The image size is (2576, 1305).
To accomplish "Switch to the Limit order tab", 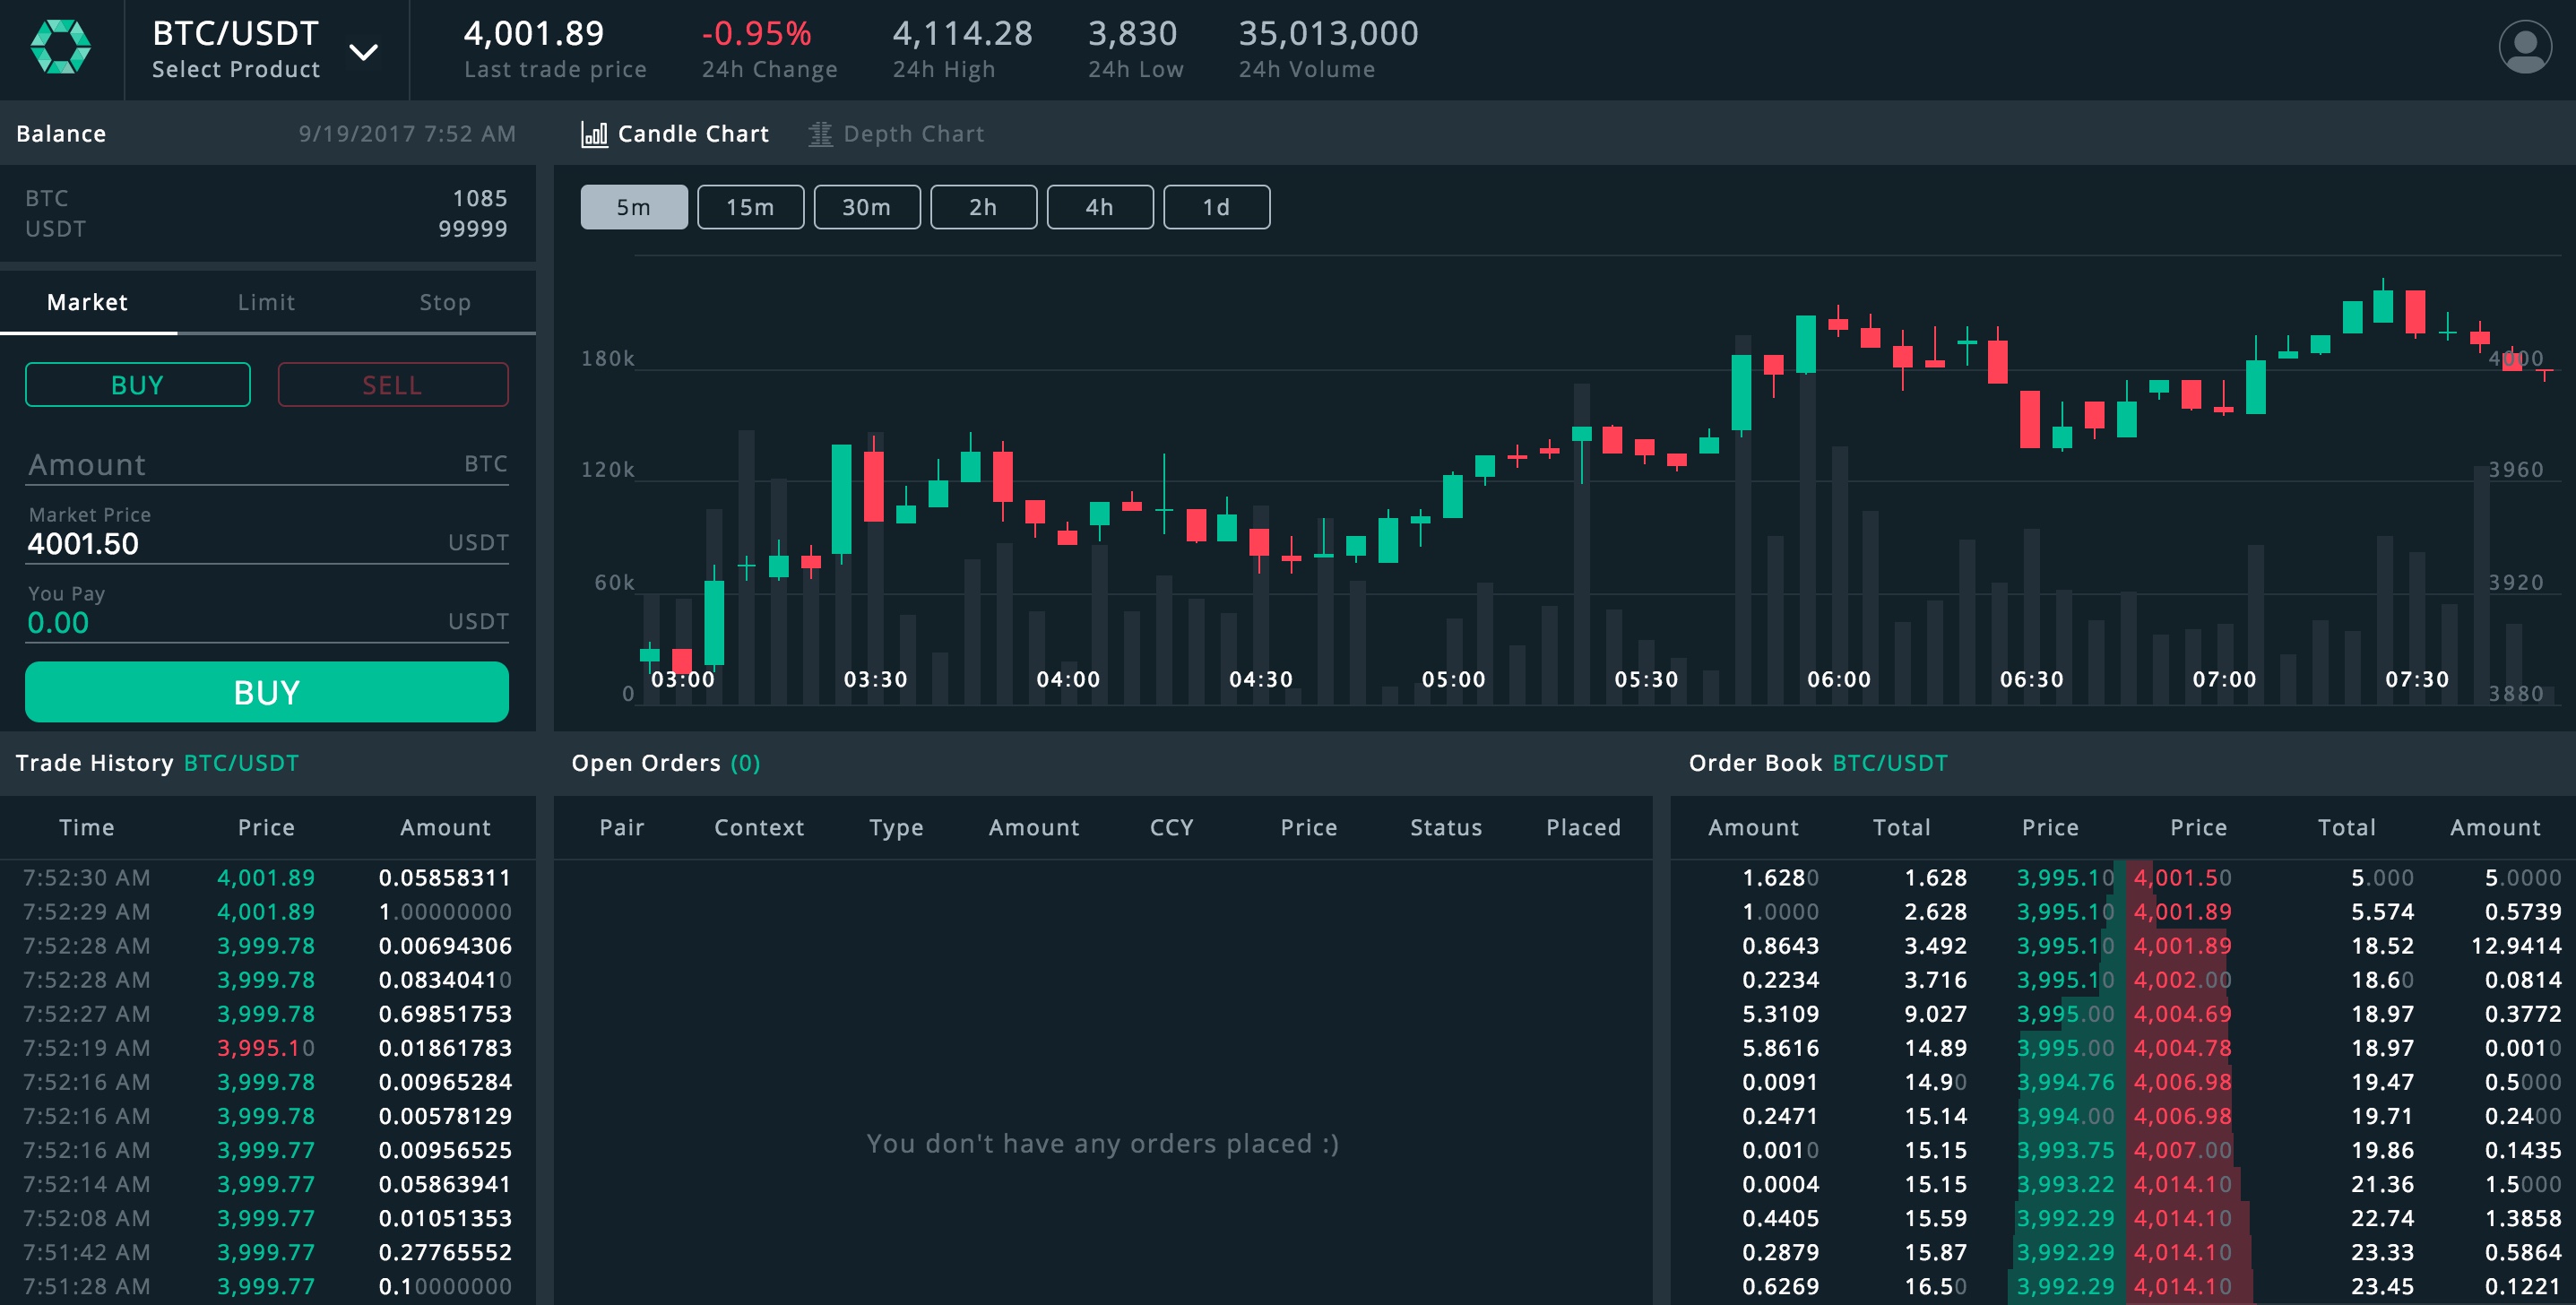I will click(x=266, y=302).
